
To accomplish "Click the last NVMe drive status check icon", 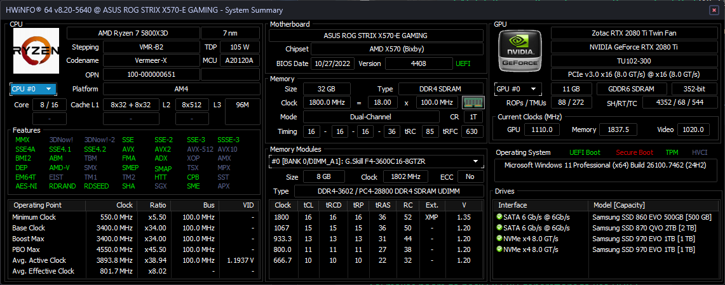I will tap(499, 249).
